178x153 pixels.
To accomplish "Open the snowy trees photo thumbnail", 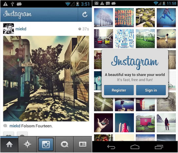I will 103,18.
